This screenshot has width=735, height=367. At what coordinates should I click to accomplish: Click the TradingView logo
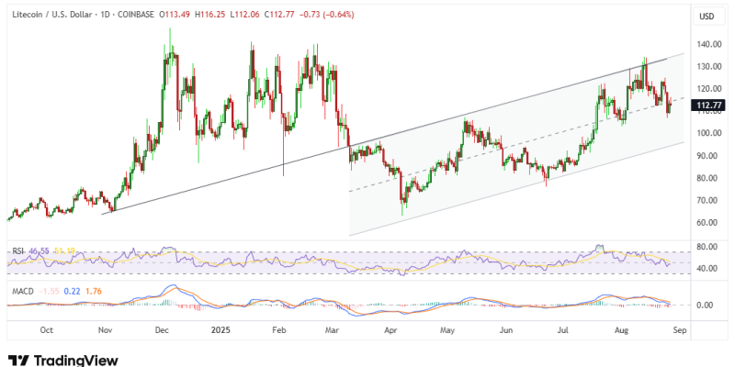(x=62, y=360)
